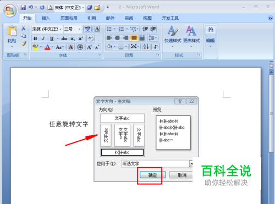Show or hide paragraph marks
The width and height of the screenshot is (275, 204).
(x=156, y=47)
